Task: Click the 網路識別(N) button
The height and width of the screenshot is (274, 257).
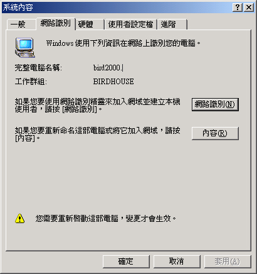Action: [215, 104]
